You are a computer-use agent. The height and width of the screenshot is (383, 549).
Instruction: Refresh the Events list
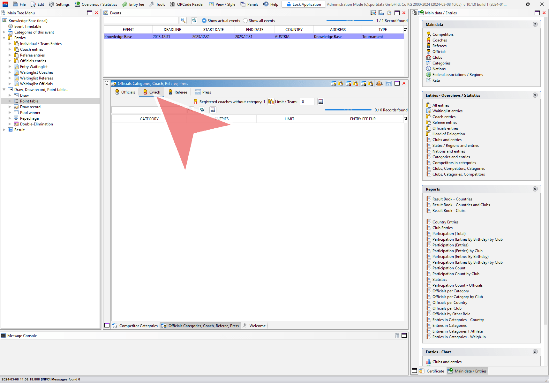point(194,20)
